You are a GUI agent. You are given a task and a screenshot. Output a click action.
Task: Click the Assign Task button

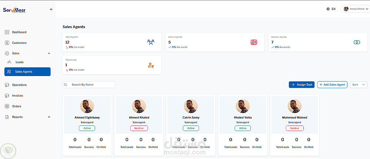click(302, 85)
